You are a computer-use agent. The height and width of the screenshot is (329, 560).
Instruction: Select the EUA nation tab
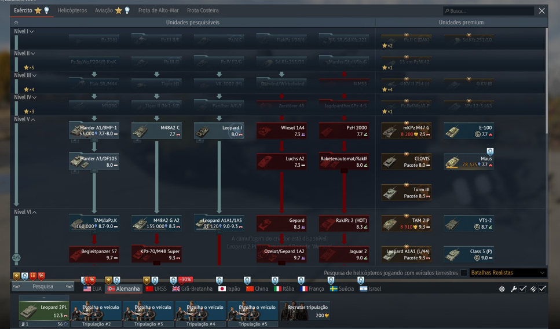point(93,288)
